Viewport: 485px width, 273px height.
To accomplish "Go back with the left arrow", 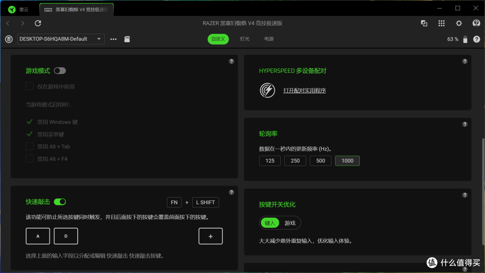I will pyautogui.click(x=8, y=23).
